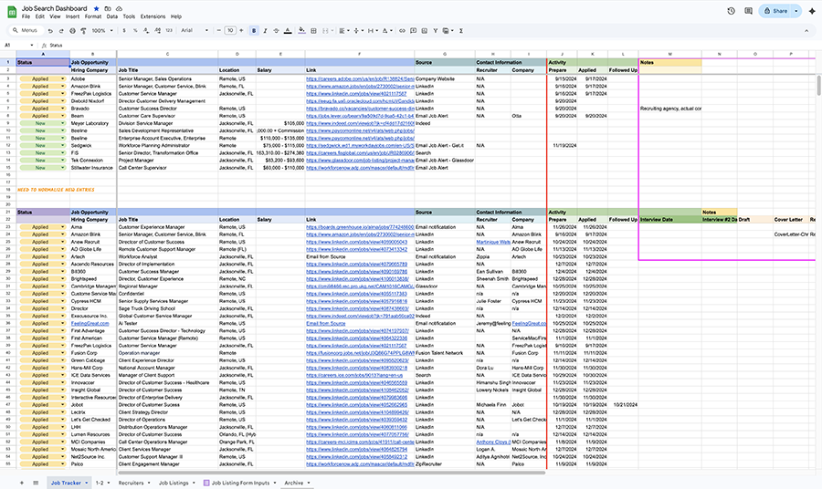The height and width of the screenshot is (489, 822).
Task: Open text wrapping dropdown
Action: click(372, 31)
